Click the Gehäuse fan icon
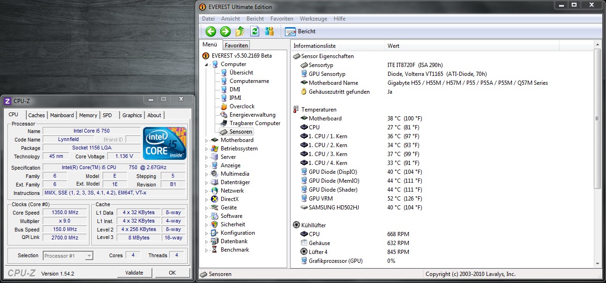The image size is (606, 283). [304, 243]
